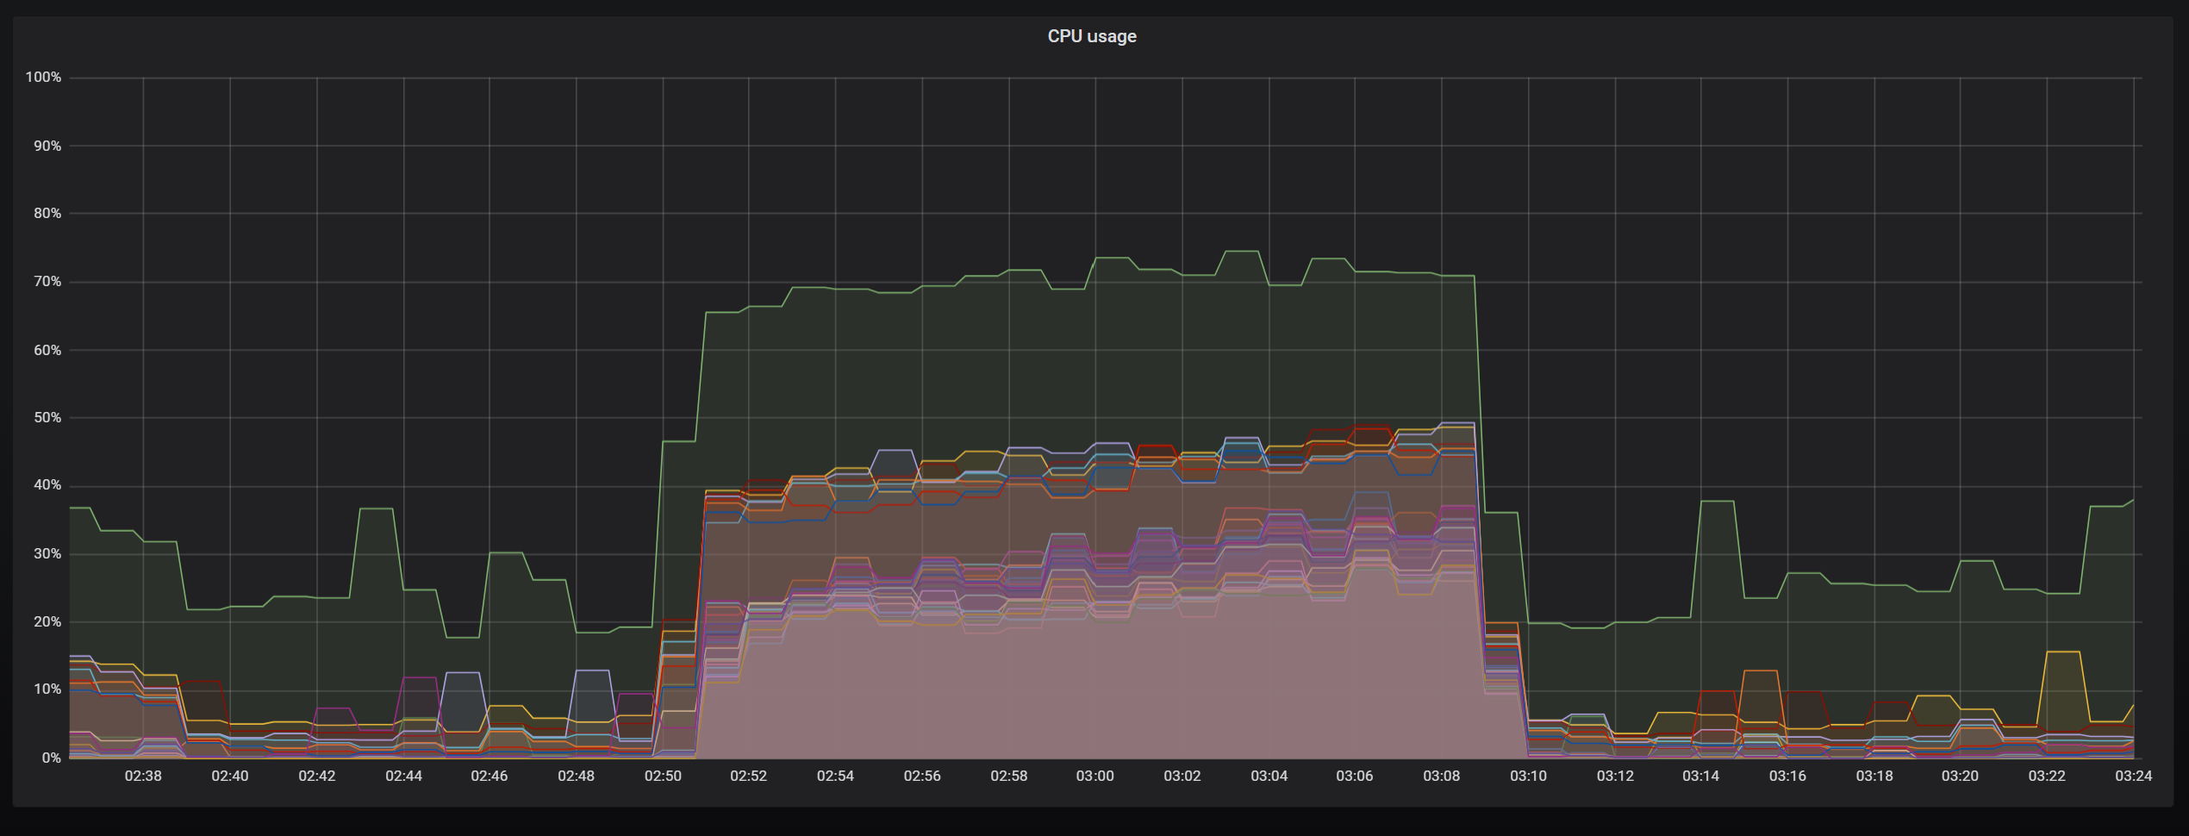Click the 03:18 time axis label
2189x836 pixels.
1874,776
